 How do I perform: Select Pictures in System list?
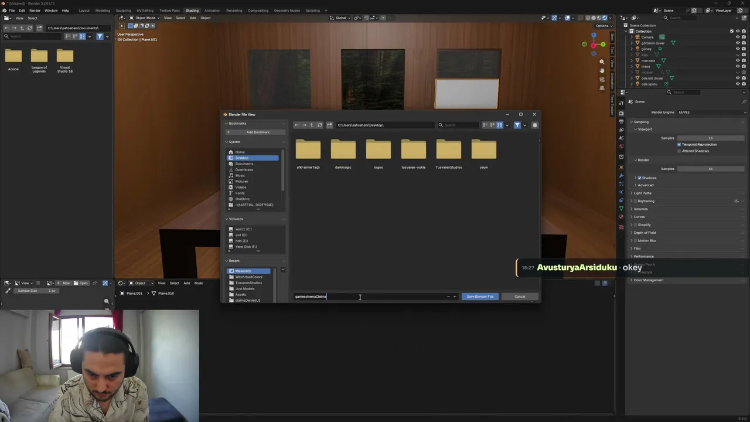253,181
